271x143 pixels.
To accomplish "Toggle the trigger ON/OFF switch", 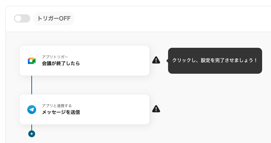I will pyautogui.click(x=22, y=18).
